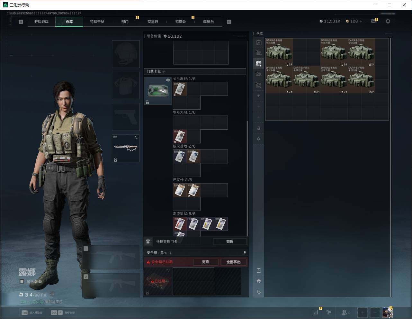Click the swap arrows on the knife slot
This screenshot has height=319, width=412.
click(136, 138)
